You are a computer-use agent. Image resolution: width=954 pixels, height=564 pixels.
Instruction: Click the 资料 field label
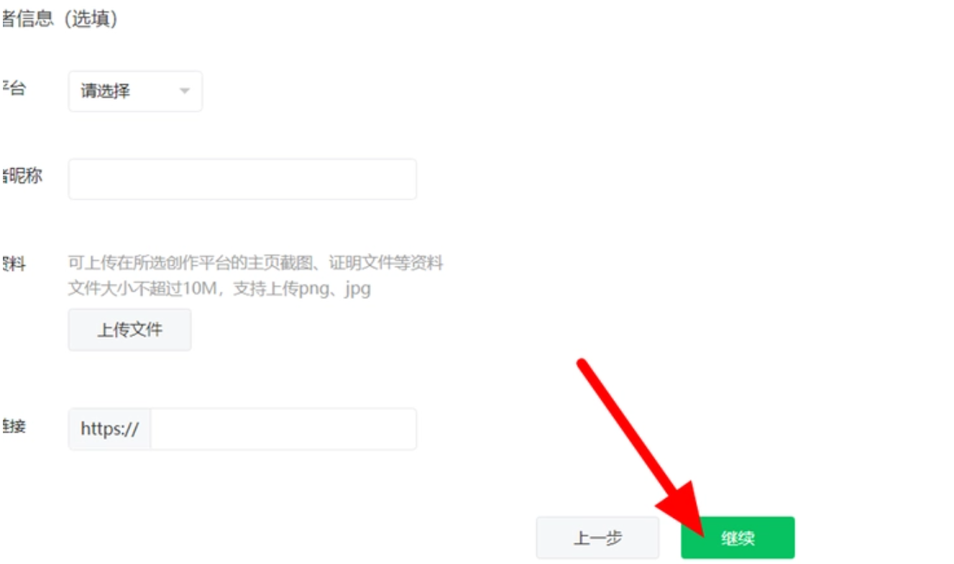pyautogui.click(x=13, y=264)
